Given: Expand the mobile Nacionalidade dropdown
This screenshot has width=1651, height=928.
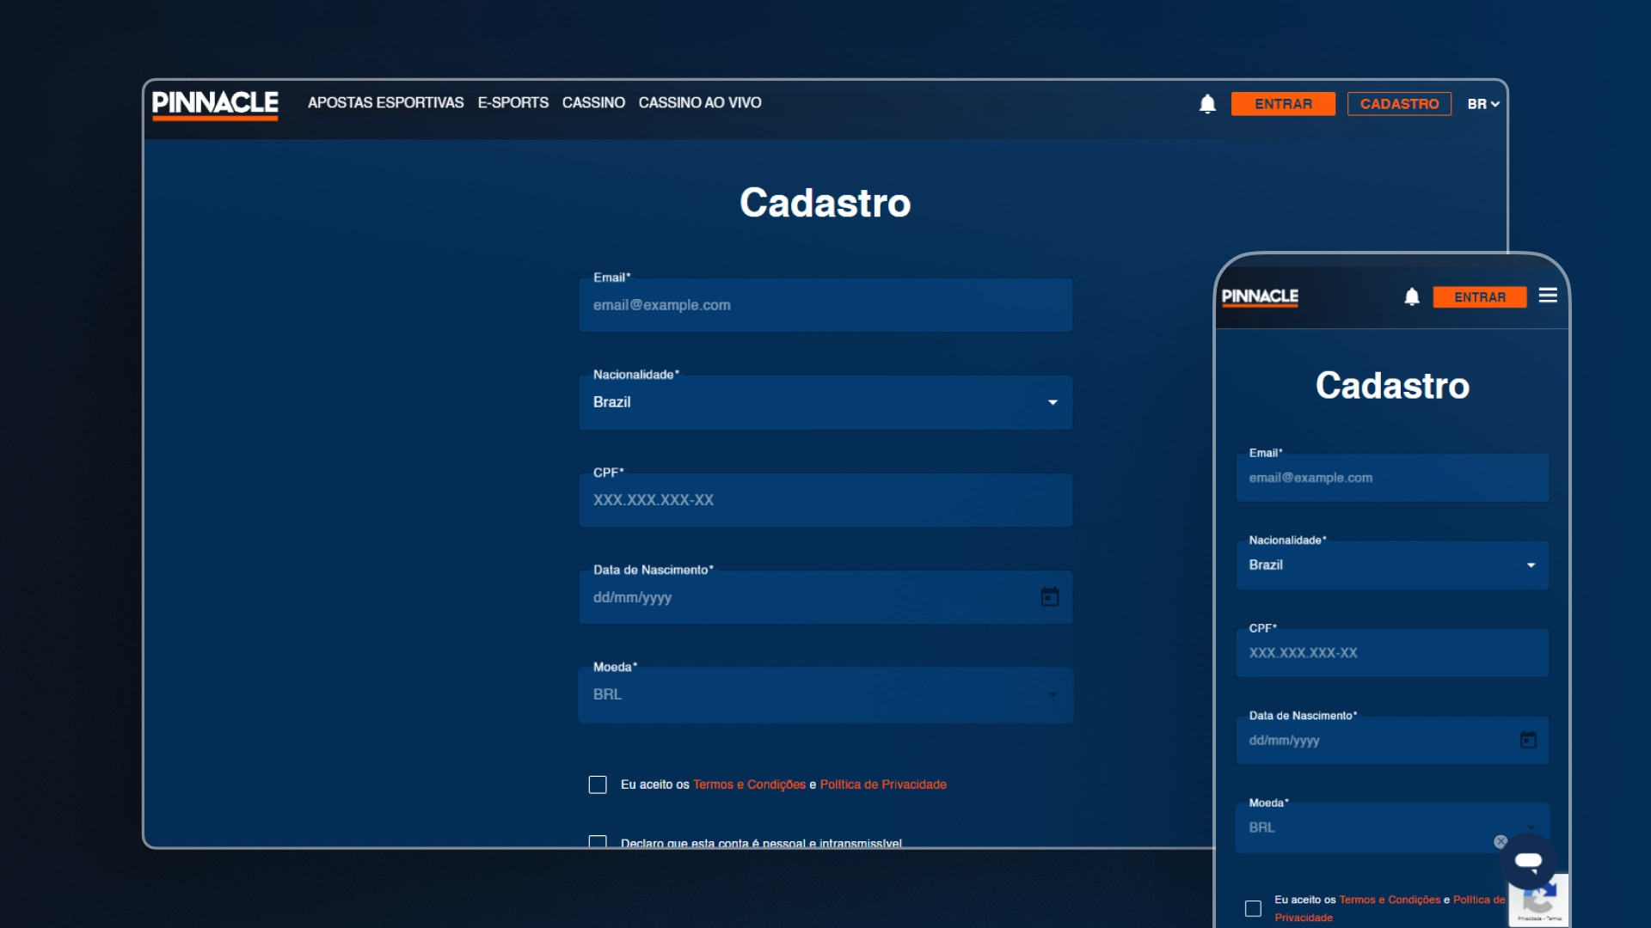Looking at the screenshot, I should click(1392, 565).
